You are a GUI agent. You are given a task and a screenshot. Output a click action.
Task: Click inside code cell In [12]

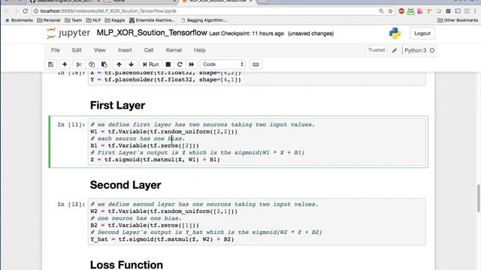click(257, 222)
